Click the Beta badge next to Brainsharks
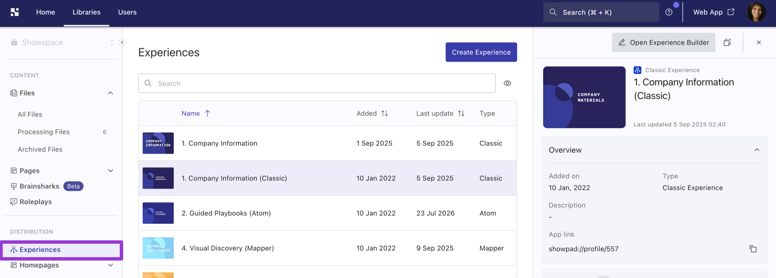The image size is (776, 278). click(x=73, y=186)
